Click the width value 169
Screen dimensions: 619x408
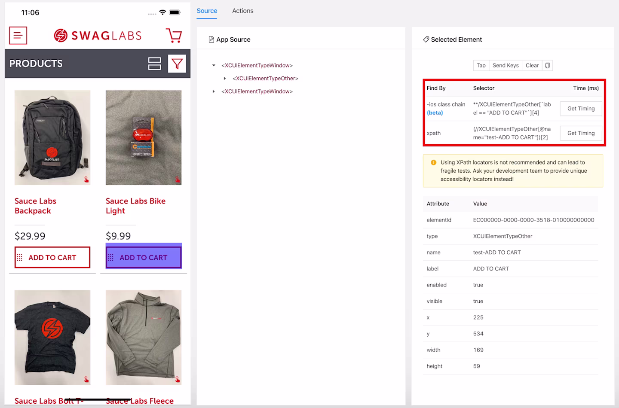(x=478, y=350)
